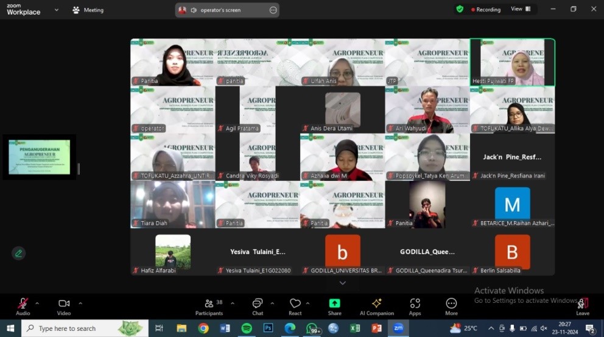Viewport: 604px width, 337px height.
Task: Open PowerPoint from the taskbar
Action: (376, 328)
